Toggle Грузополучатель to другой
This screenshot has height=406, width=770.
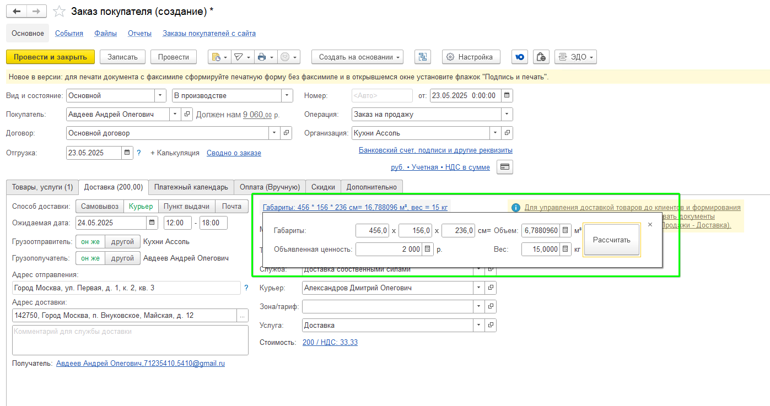(x=122, y=258)
